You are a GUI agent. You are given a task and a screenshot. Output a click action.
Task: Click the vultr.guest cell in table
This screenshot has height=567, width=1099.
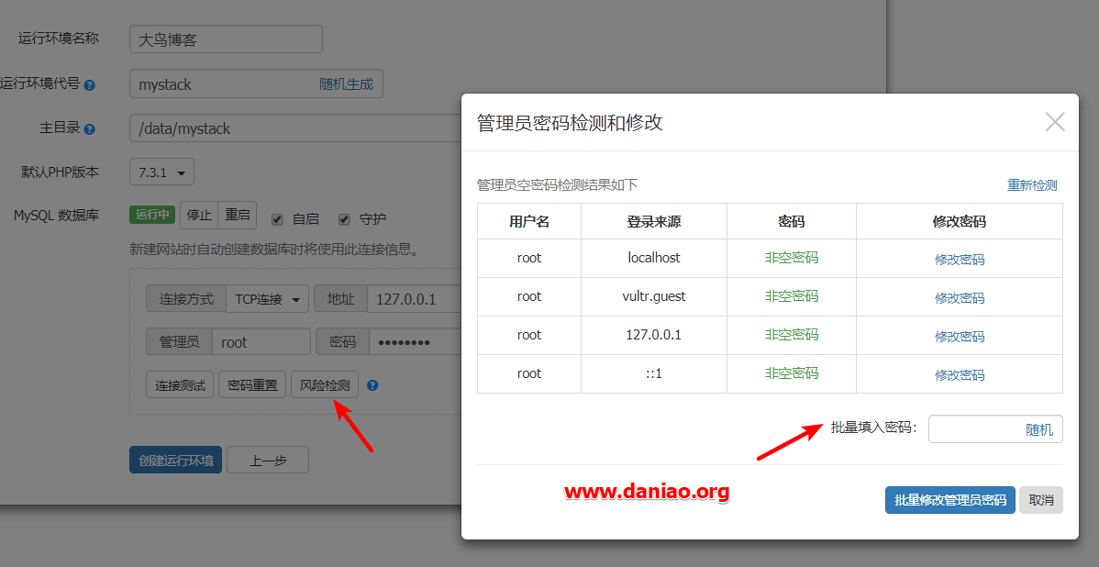click(x=654, y=296)
